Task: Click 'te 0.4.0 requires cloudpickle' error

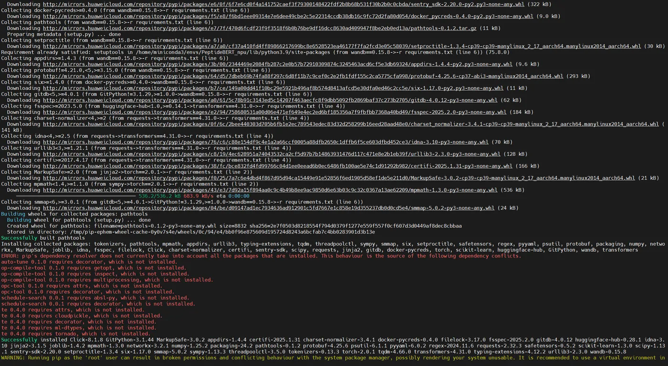Action: (82, 316)
